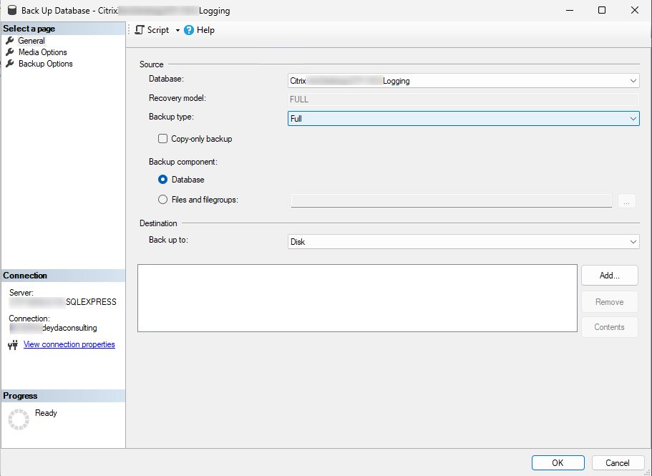652x476 pixels.
Task: Switch to the Media Options page
Action: pyautogui.click(x=42, y=52)
